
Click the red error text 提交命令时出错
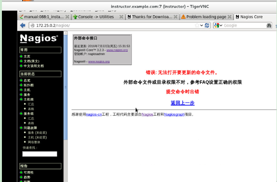pyautogui.click(x=183, y=92)
